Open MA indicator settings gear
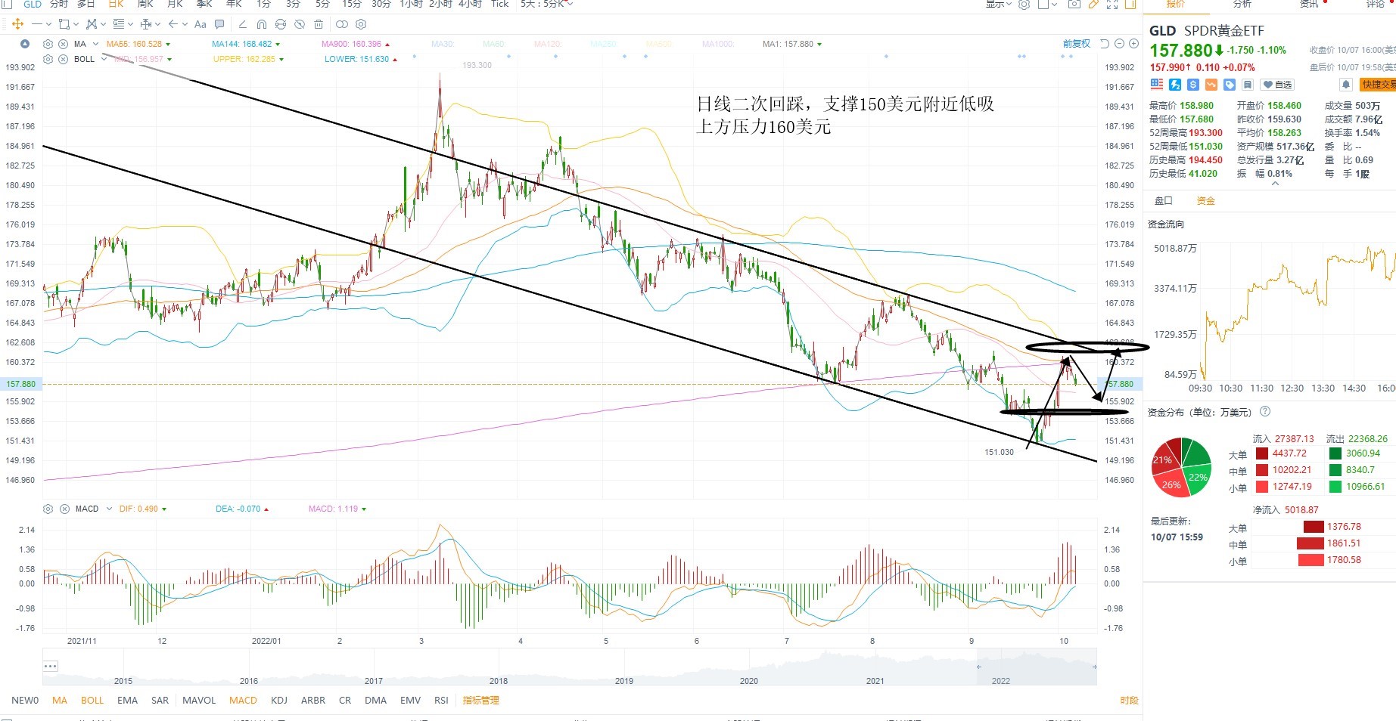 click(x=48, y=44)
